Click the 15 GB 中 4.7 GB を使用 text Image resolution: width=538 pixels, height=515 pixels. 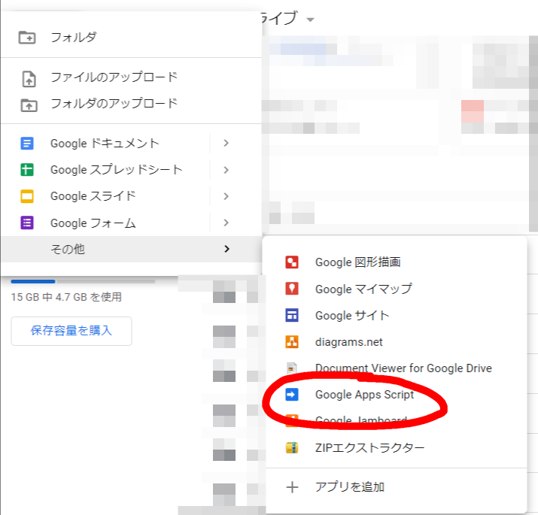click(66, 297)
